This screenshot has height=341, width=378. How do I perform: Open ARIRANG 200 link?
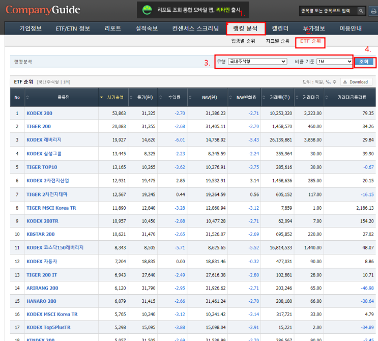[42, 288]
